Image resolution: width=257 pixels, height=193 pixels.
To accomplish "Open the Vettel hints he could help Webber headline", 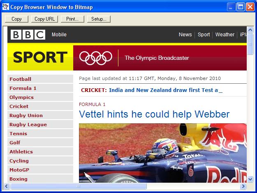I will point(154,114).
